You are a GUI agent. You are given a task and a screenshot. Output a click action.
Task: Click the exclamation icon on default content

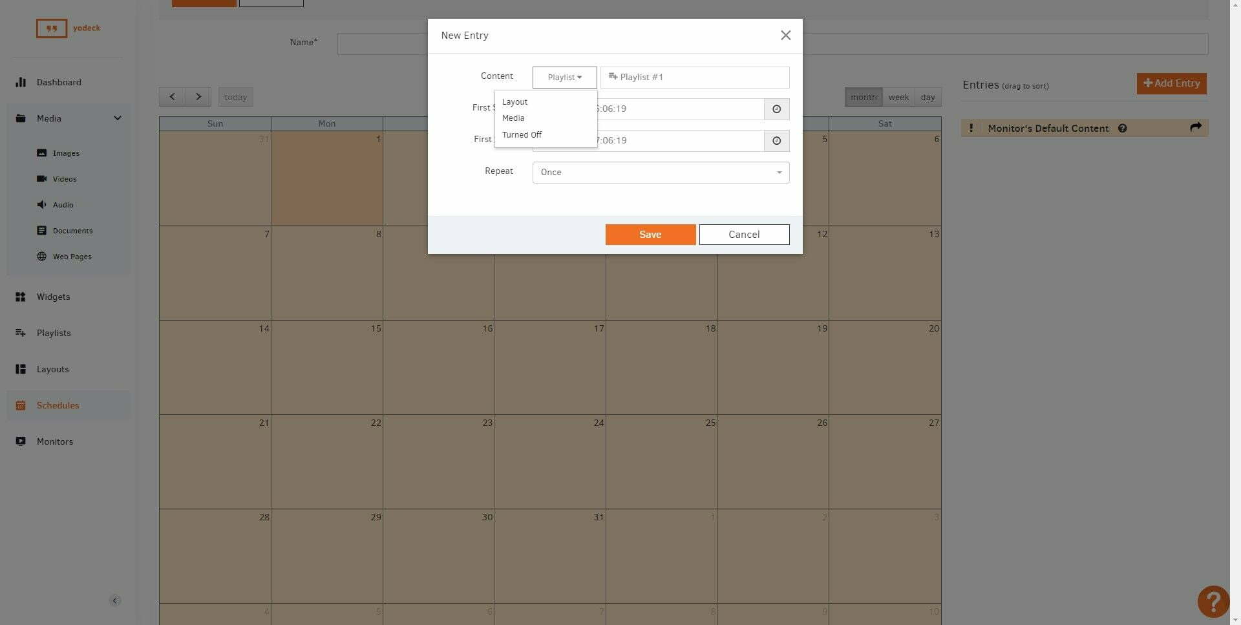point(971,128)
